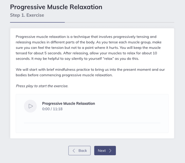Click the left chevron icon in Back button
Screen dimensions: 185x163
[74, 151]
